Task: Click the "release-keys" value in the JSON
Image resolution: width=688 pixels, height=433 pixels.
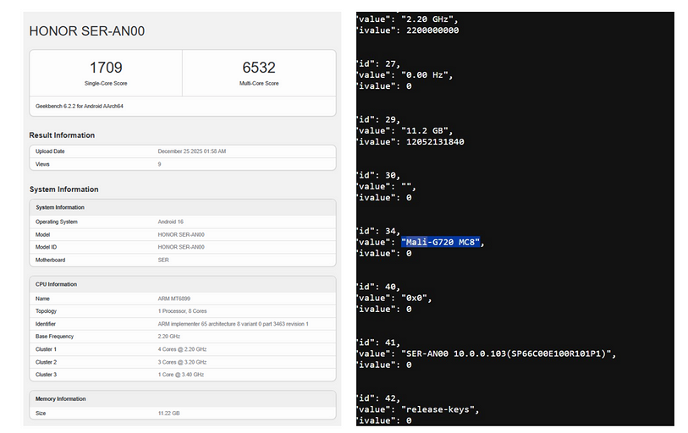Action: pyautogui.click(x=440, y=409)
